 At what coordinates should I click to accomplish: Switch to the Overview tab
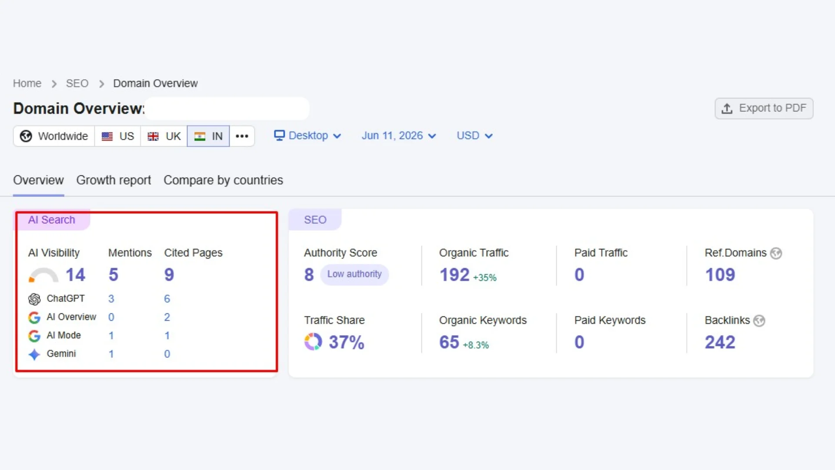point(38,180)
